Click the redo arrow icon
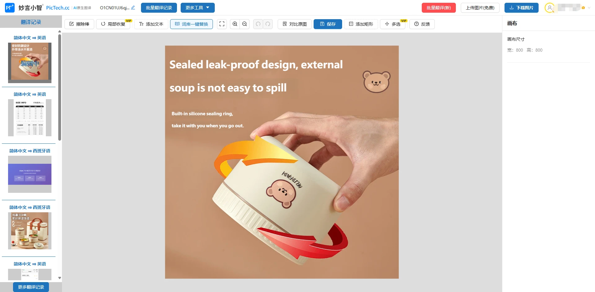This screenshot has height=292, width=595. tap(268, 24)
